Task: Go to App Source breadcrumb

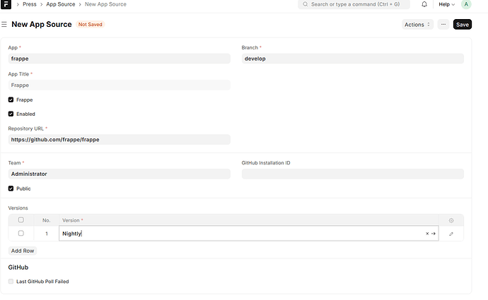Action: 61,4
